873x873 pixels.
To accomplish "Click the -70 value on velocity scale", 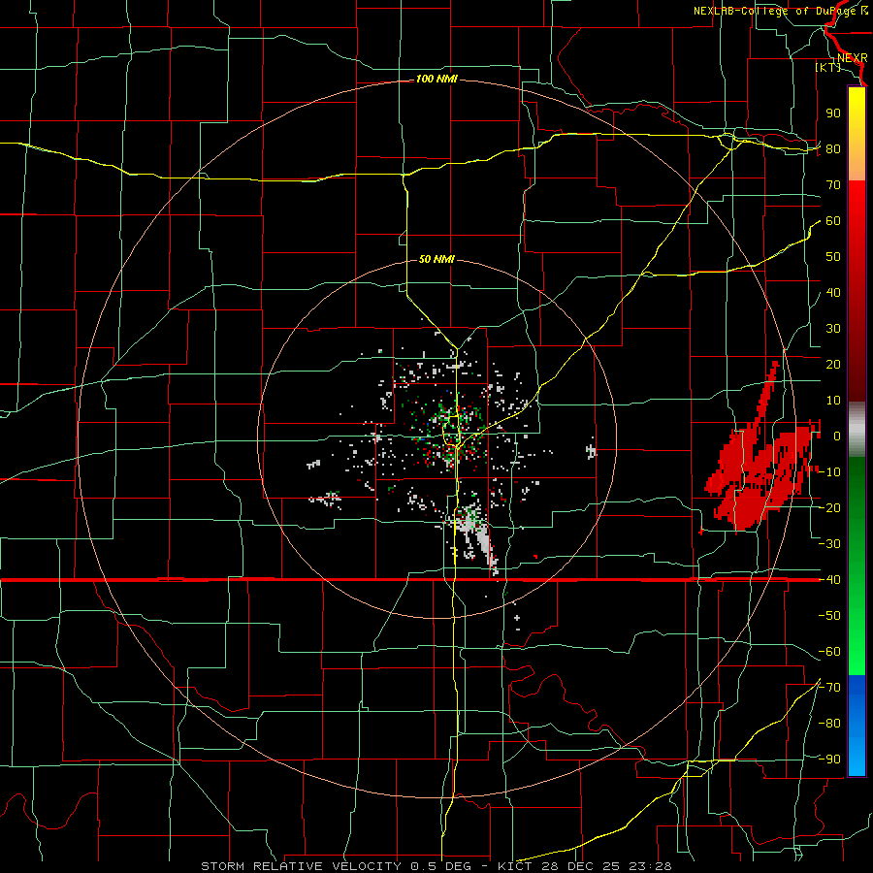I will coord(829,688).
